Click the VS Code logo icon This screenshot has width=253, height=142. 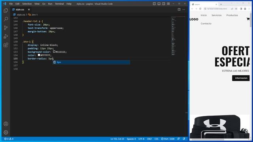pos(5,4)
